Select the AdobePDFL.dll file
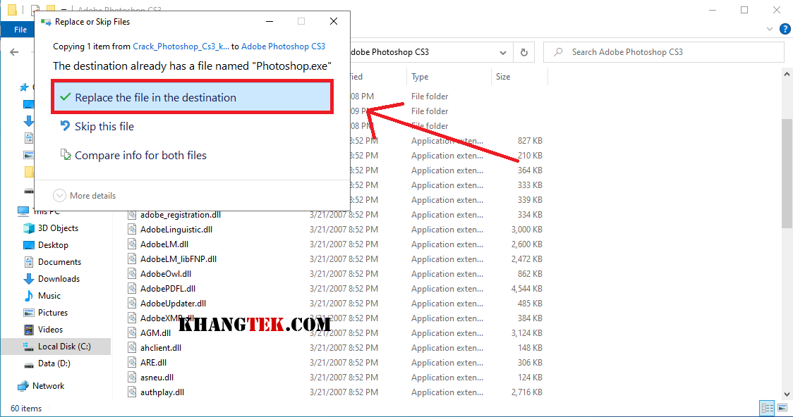793x417 pixels. [167, 289]
